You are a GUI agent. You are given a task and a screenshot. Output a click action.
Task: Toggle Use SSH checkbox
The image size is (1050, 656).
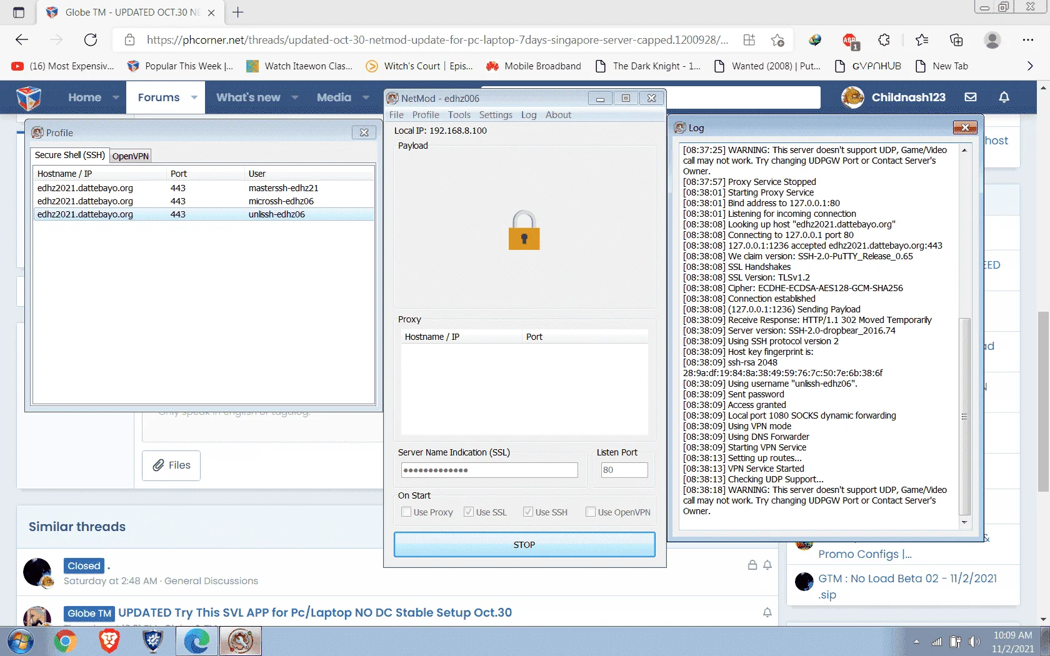pyautogui.click(x=528, y=512)
